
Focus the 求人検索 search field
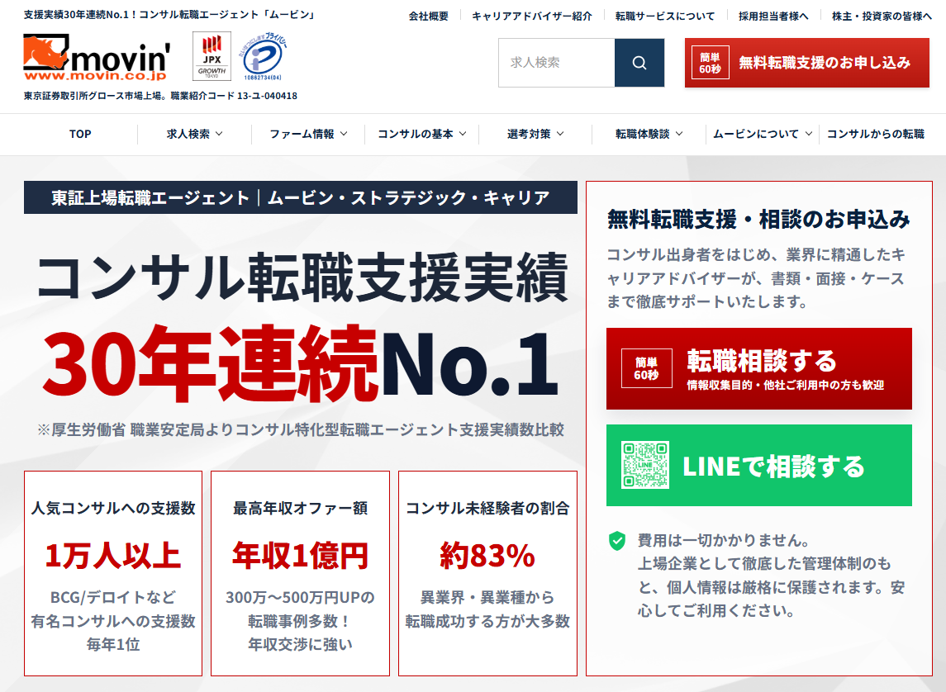click(x=556, y=63)
